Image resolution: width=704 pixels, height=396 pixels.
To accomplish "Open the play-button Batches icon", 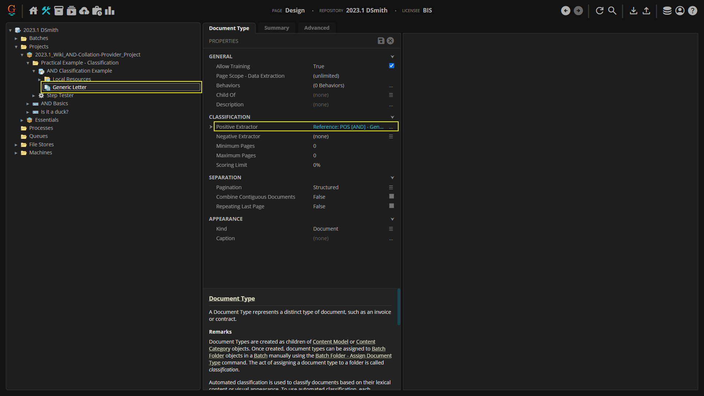I will 71,11.
